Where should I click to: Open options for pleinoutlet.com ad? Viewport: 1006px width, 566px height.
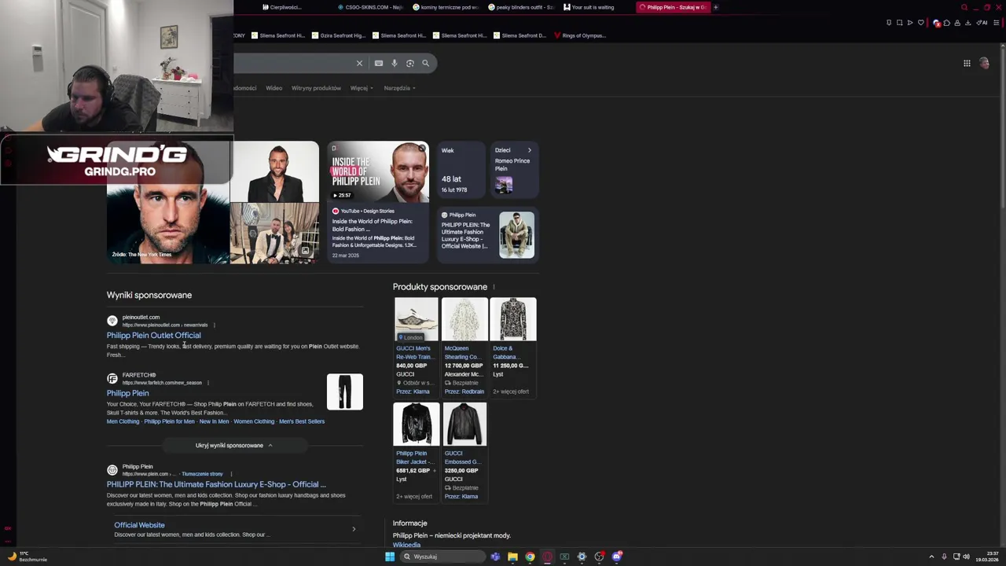(214, 325)
